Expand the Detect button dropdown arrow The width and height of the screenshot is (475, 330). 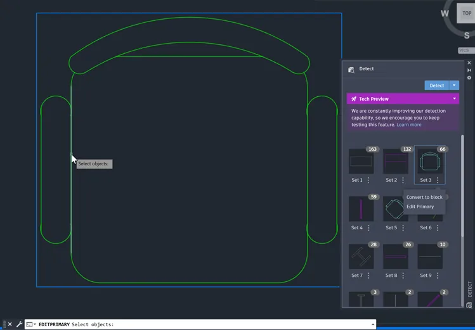coord(454,86)
